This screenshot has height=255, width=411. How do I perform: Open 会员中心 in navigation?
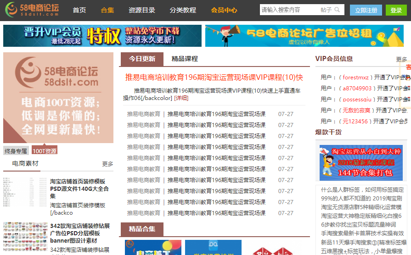pos(224,10)
